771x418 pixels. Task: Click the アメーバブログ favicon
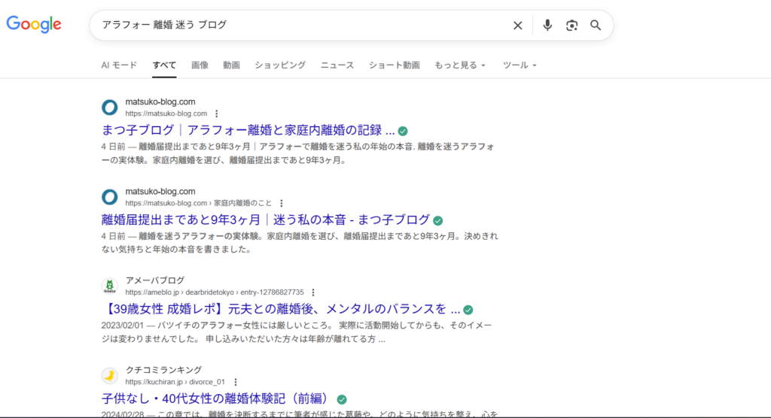tap(110, 286)
